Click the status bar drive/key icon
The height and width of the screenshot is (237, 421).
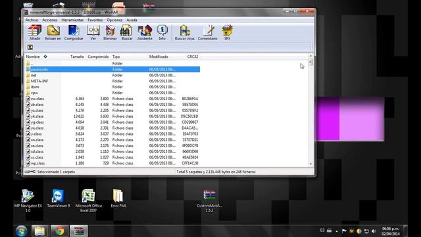[30, 172]
